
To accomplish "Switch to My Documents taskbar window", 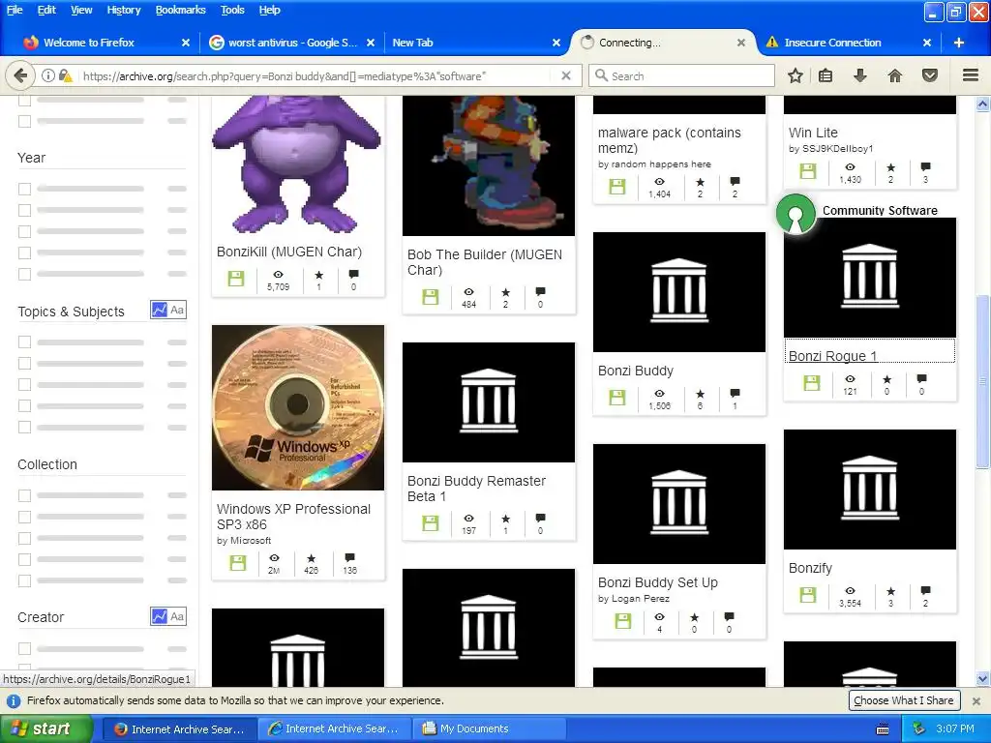I will click(x=487, y=728).
